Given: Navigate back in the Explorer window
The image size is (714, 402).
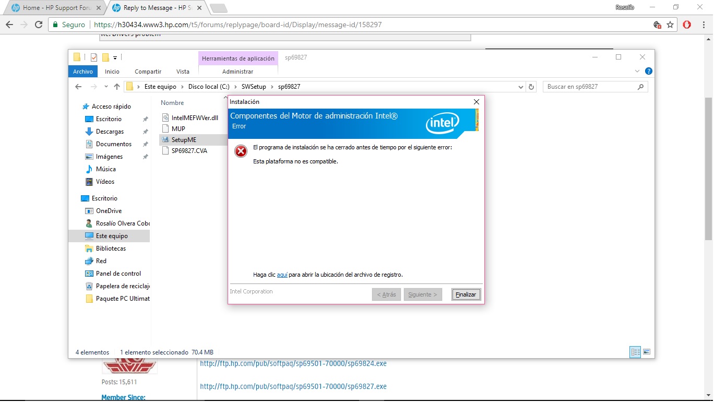Looking at the screenshot, I should (78, 87).
